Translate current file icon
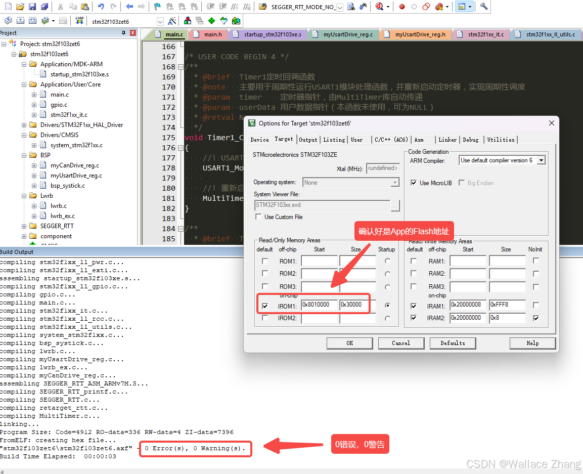 (8, 21)
